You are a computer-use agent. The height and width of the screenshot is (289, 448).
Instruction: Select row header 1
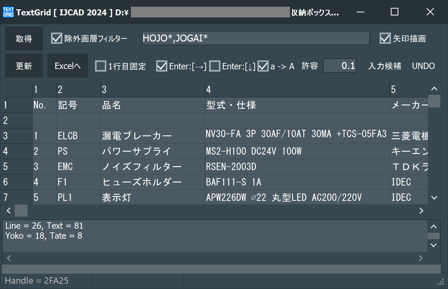(17, 105)
